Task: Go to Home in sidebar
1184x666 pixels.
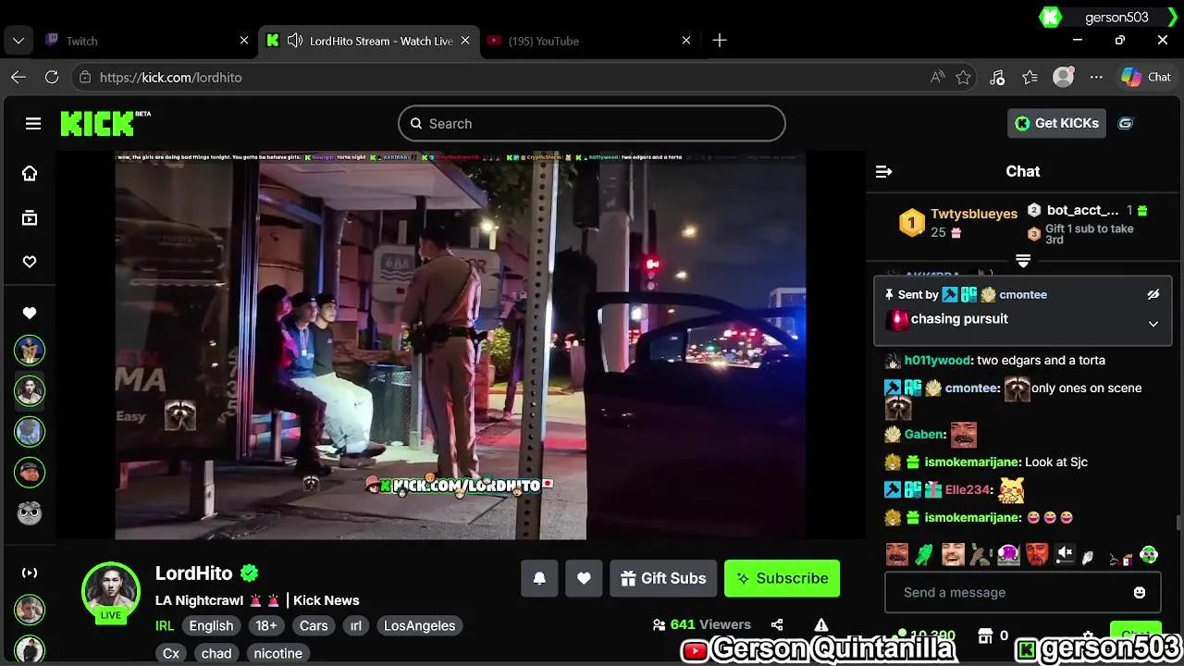Action: [30, 174]
